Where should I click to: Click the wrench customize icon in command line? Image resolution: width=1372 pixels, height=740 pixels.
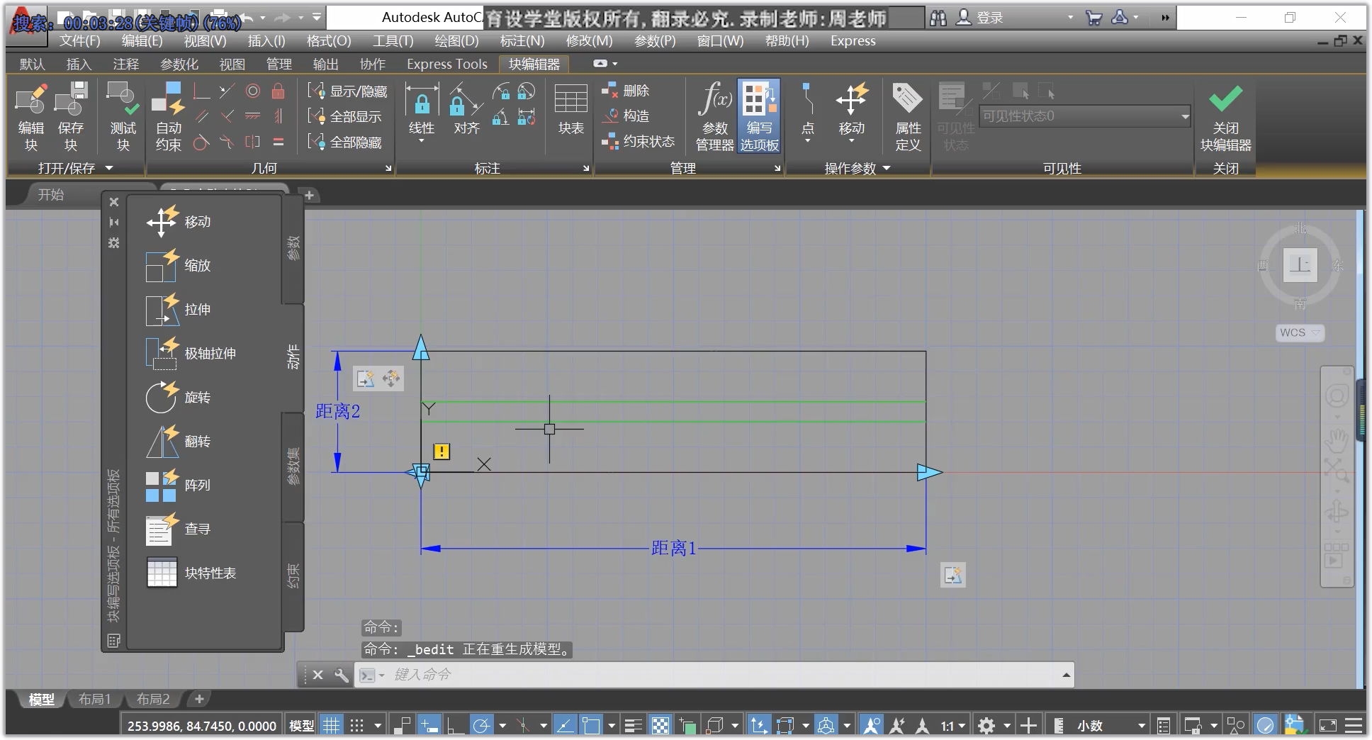341,675
